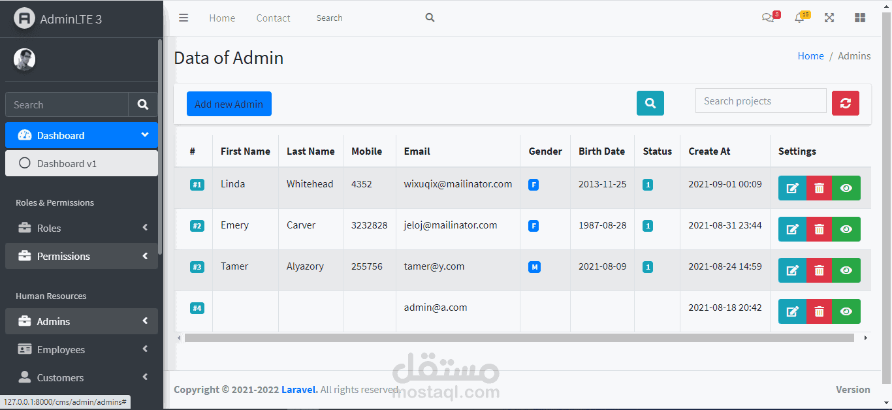Viewport: 892px width, 410px height.
Task: Click the M gender badge
Action: [x=534, y=267]
